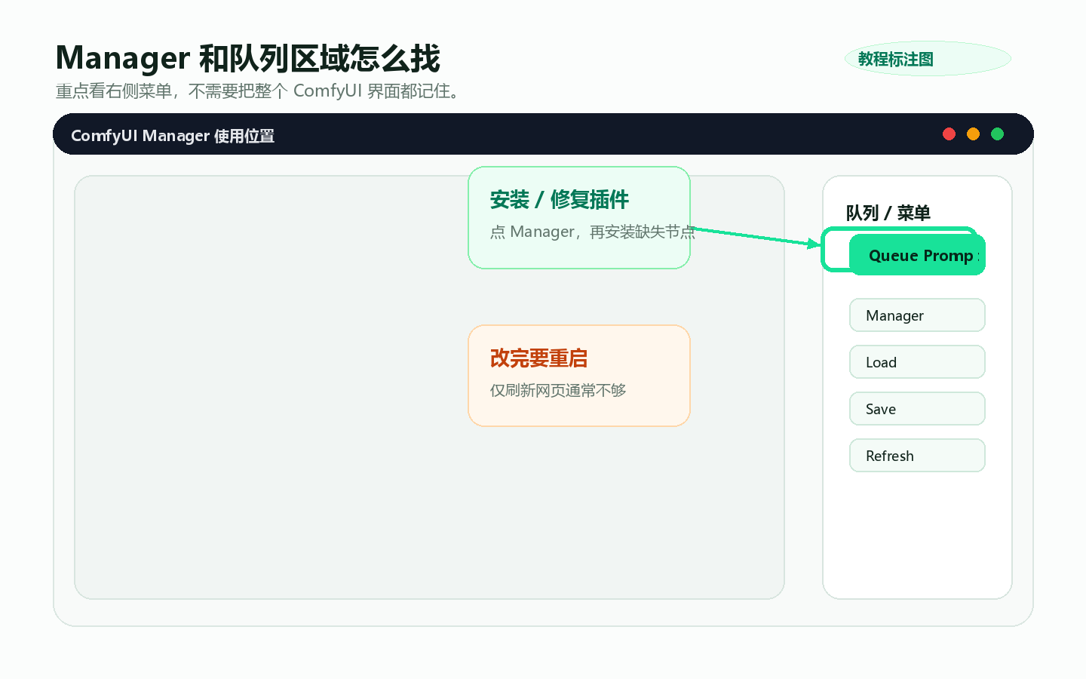
Task: Click the subtitle starting with 重点看右侧菜单
Action: point(259,91)
